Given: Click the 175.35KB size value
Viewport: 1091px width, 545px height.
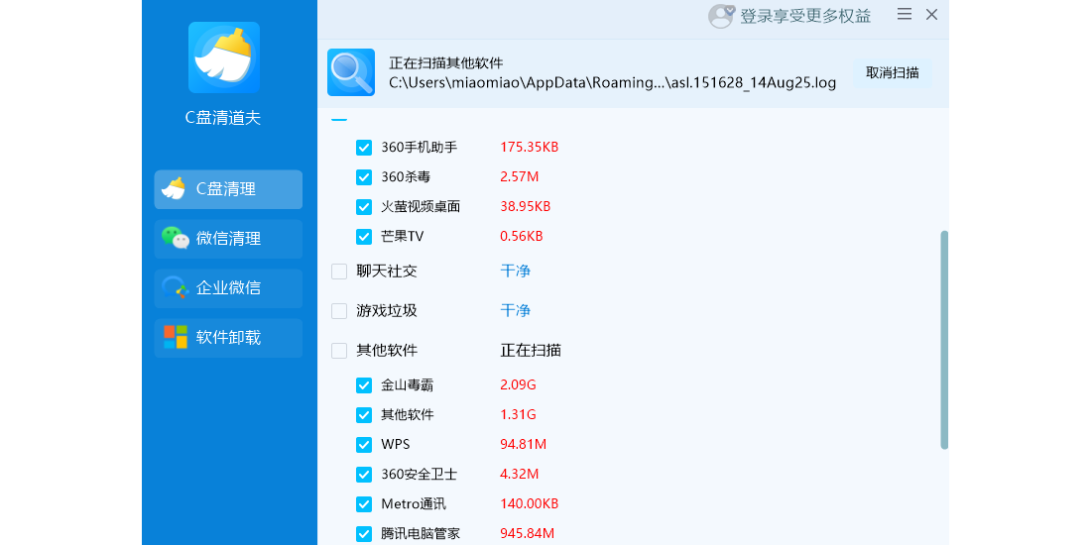Looking at the screenshot, I should 530,148.
